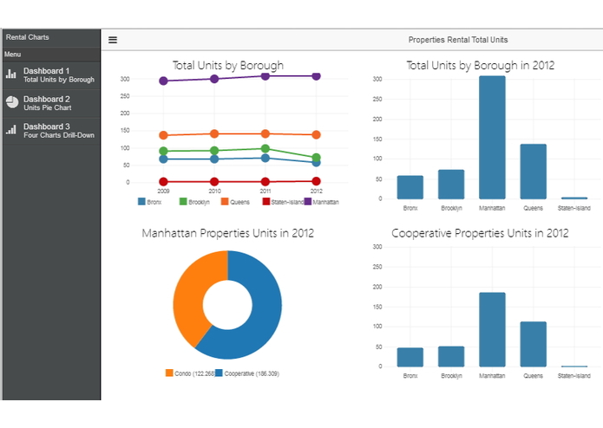The image size is (603, 428).
Task: Select the Staten-Island 2009 data point
Action: click(163, 182)
